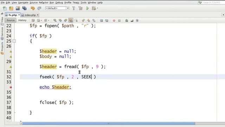This screenshot has height=127, width=225.
Task: Click the warning hint icon beside $header = null
Action: [11, 52]
